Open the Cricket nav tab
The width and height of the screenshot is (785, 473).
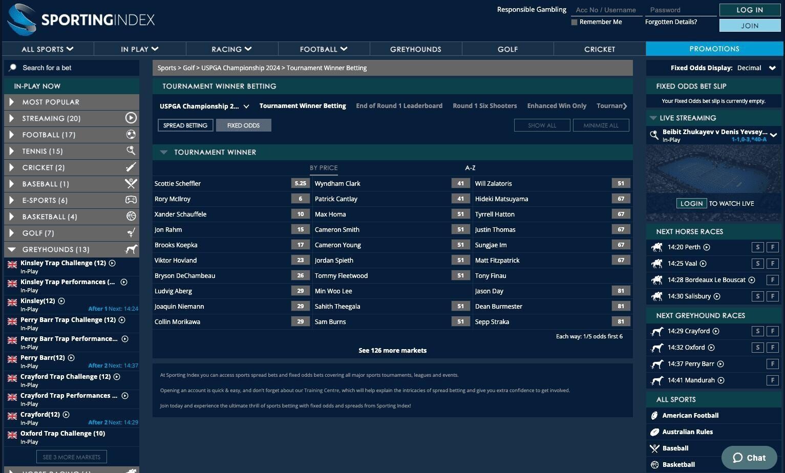point(600,49)
